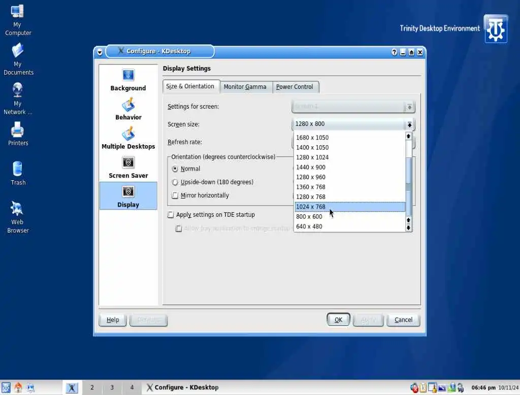Select the Display section icon
Image resolution: width=520 pixels, height=395 pixels.
click(x=128, y=196)
